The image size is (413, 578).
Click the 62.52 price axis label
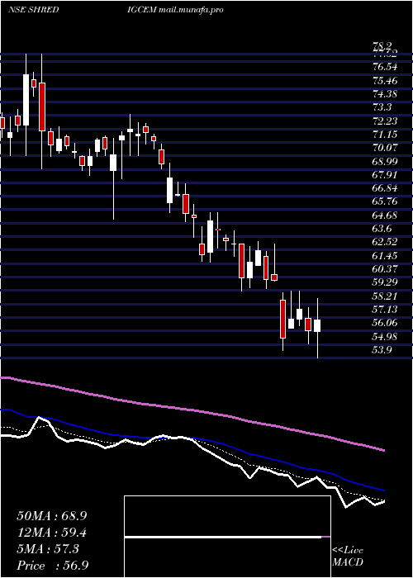385,242
